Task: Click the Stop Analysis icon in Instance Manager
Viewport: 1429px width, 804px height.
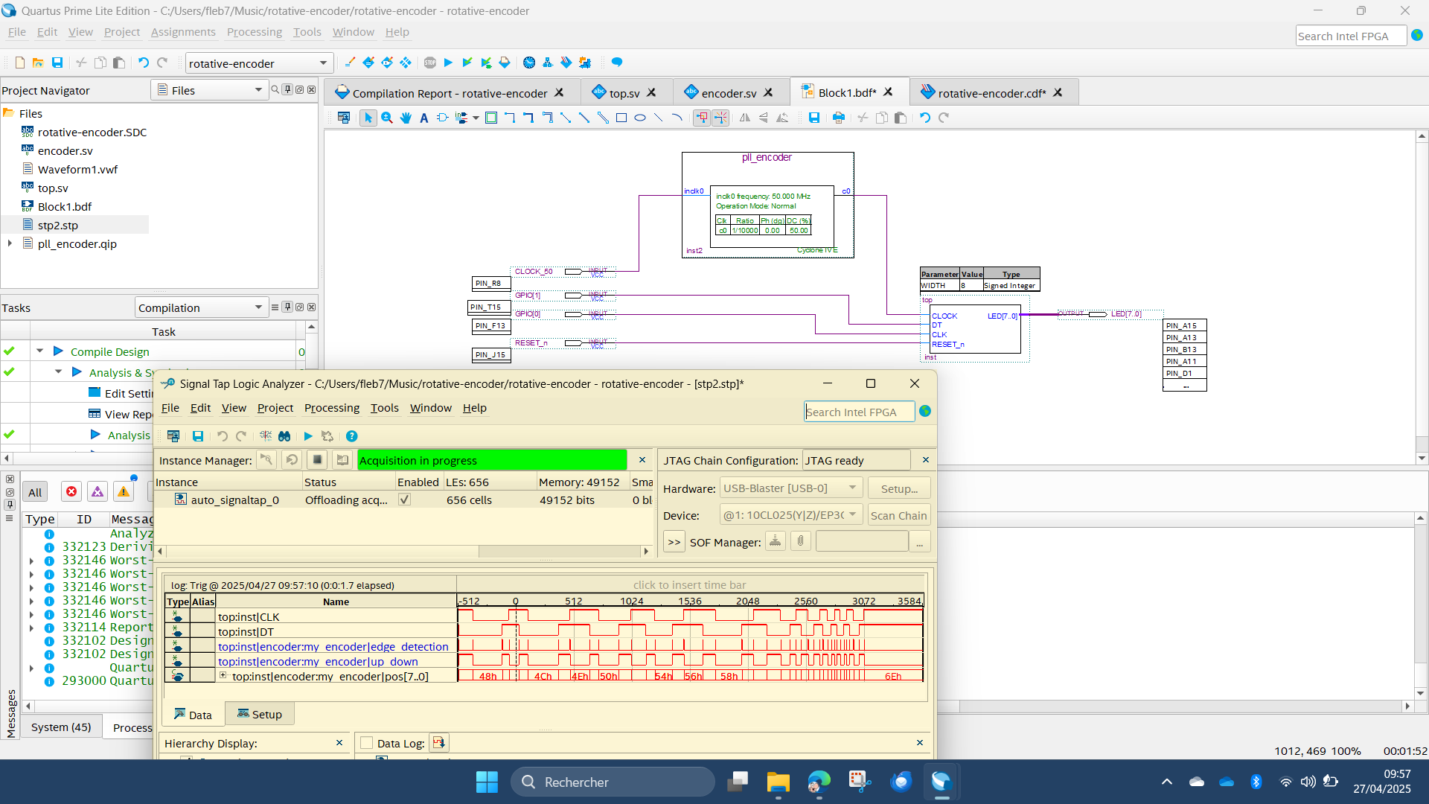Action: (317, 460)
